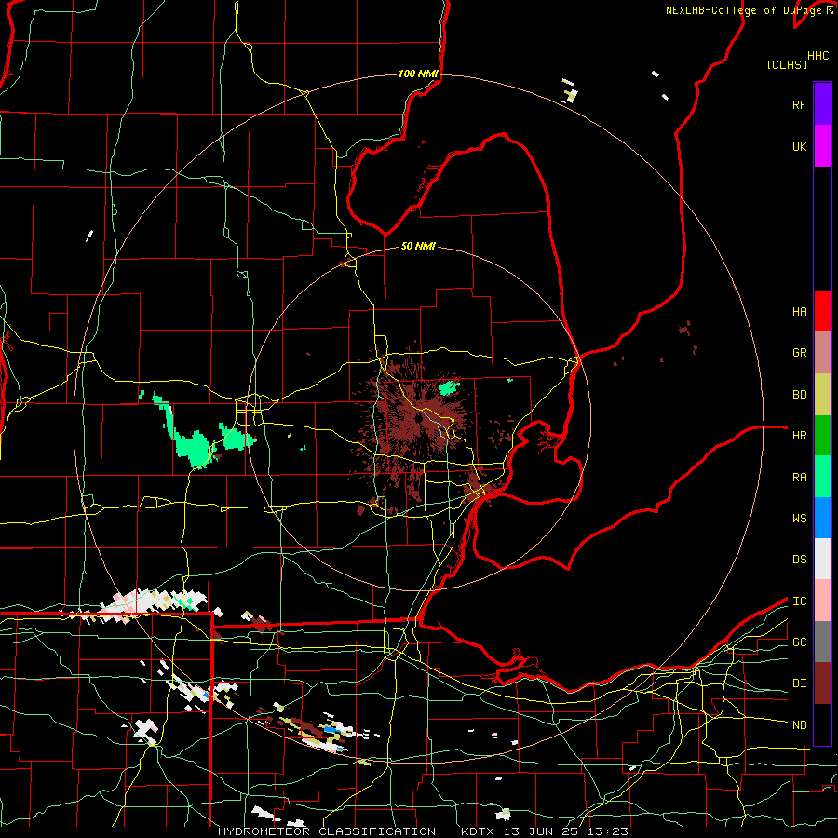This screenshot has width=838, height=838.
Task: Click the GC gray legend swatch
Action: tap(822, 642)
